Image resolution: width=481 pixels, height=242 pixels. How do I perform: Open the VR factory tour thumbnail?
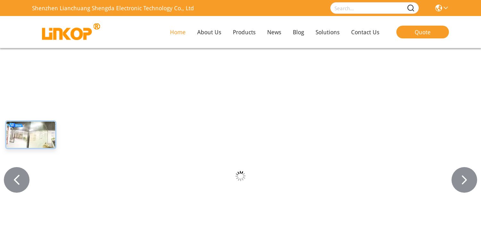click(x=30, y=135)
